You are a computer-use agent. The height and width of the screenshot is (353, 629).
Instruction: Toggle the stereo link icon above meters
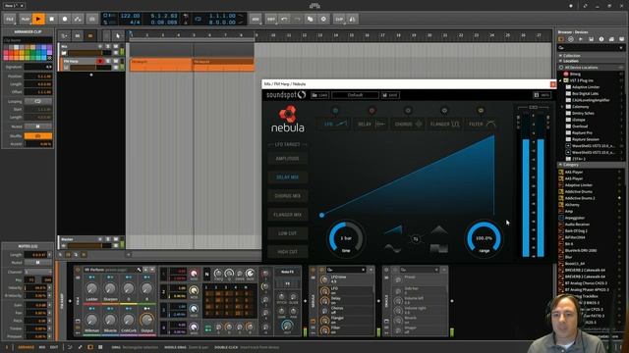coord(533,107)
